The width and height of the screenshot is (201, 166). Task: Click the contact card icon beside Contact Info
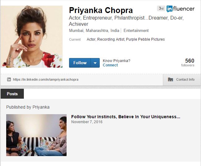(x=170, y=79)
